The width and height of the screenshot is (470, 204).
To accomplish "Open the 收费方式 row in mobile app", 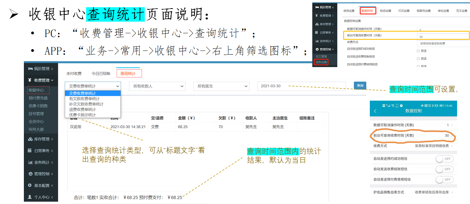I will tap(413, 146).
